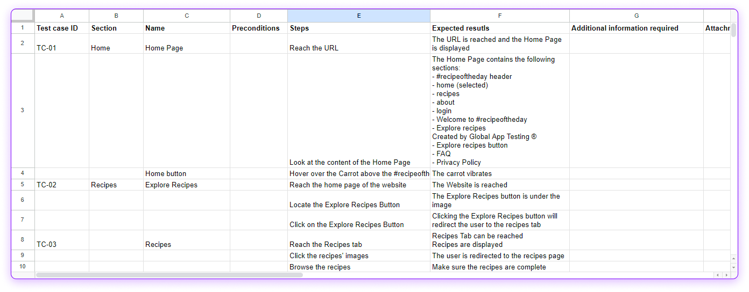Select column G header
749x292 pixels.
point(636,16)
